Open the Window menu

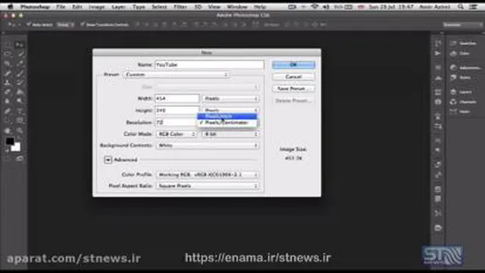click(x=237, y=7)
